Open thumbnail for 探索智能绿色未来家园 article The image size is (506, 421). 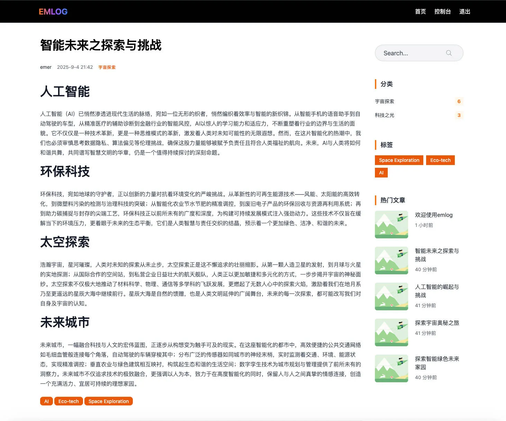click(x=392, y=368)
